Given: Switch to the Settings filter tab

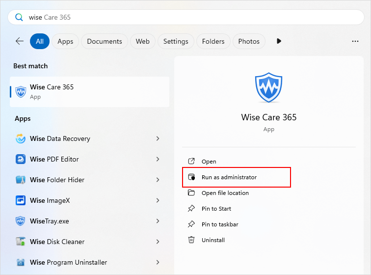Looking at the screenshot, I should [x=176, y=41].
